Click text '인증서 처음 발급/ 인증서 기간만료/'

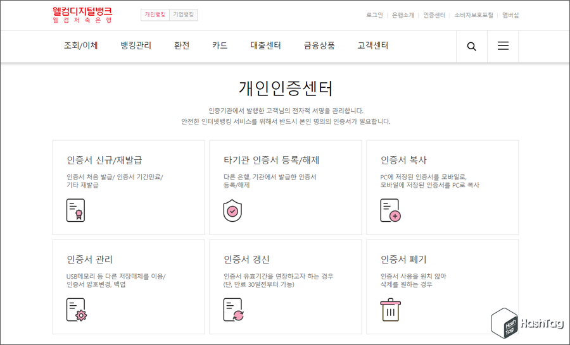[115, 177]
